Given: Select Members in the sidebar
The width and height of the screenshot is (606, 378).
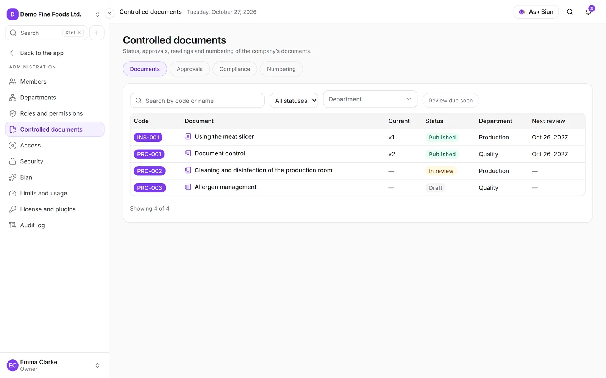Looking at the screenshot, I should (55, 82).
